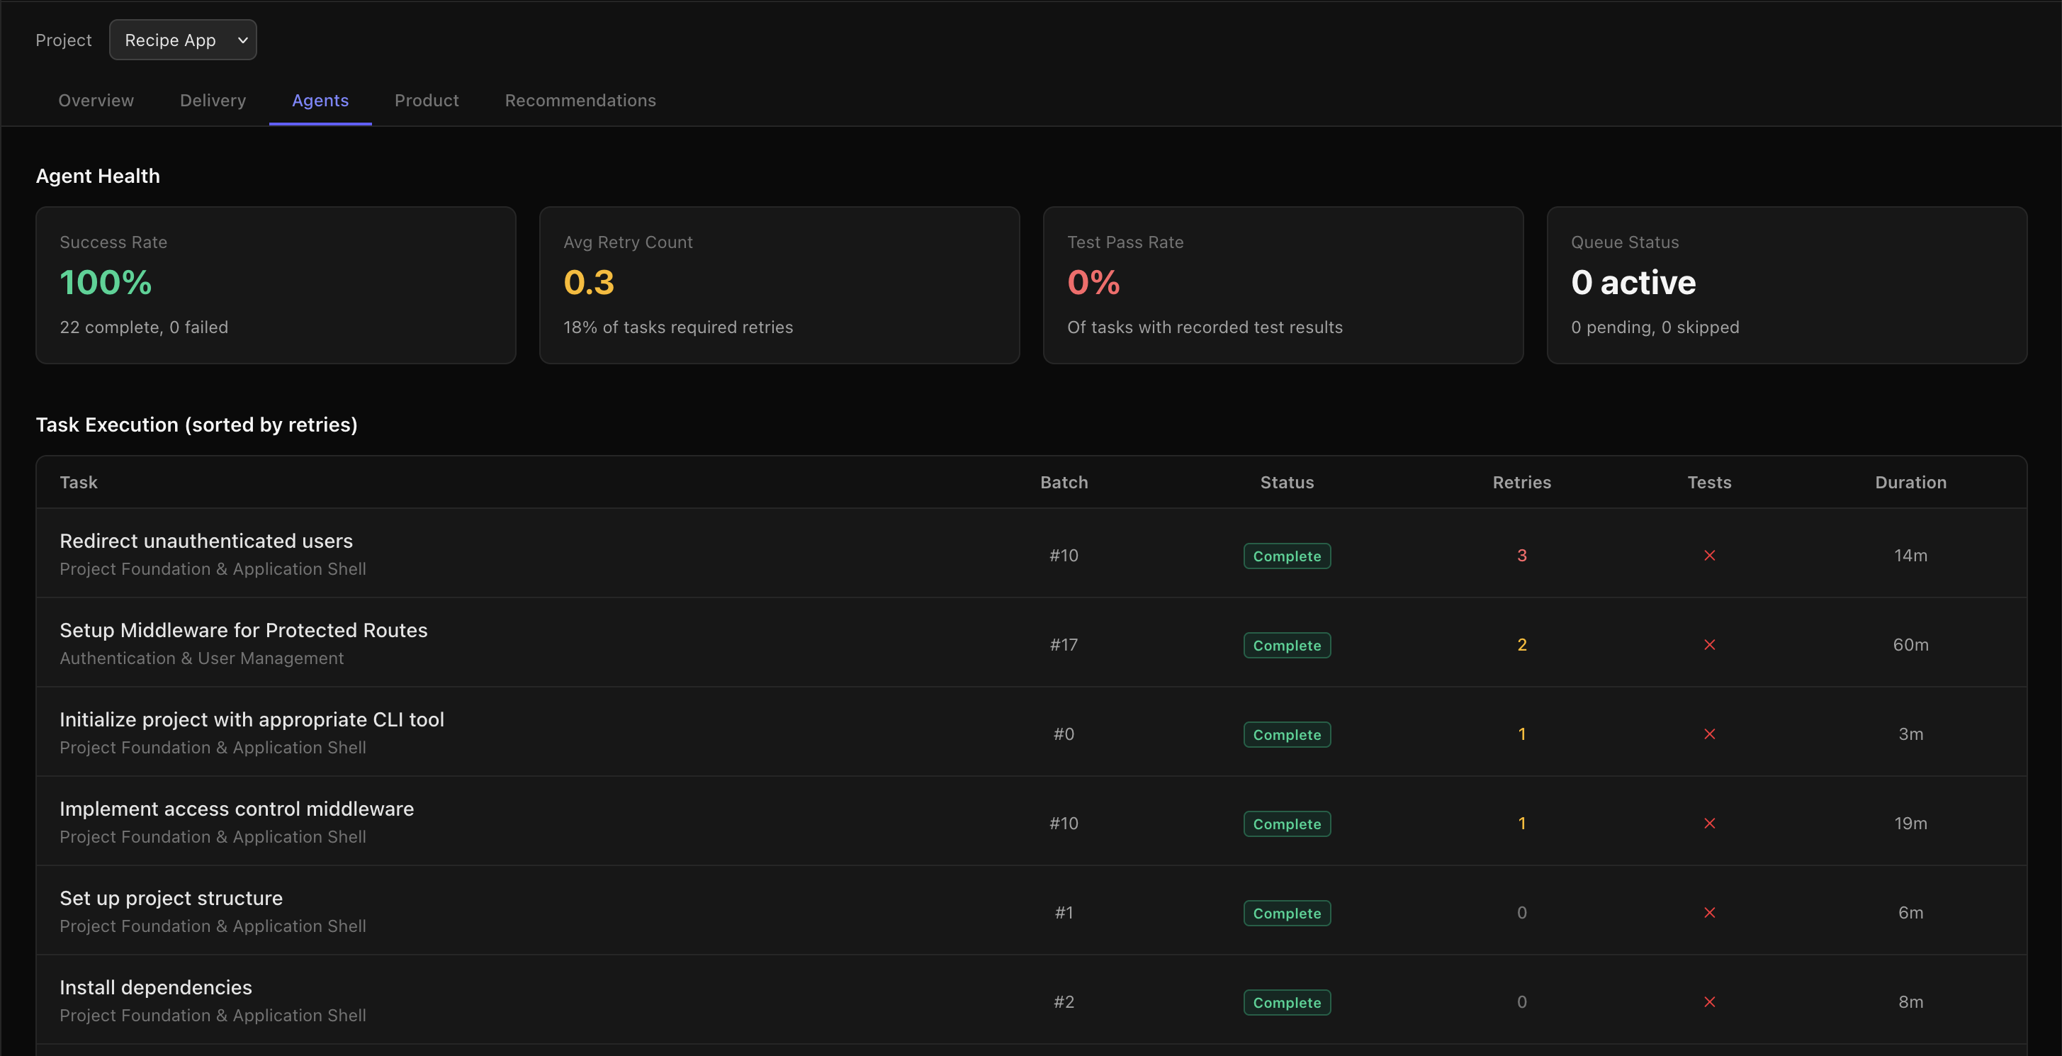This screenshot has height=1056, width=2062.
Task: Click the Tests column header
Action: point(1709,482)
